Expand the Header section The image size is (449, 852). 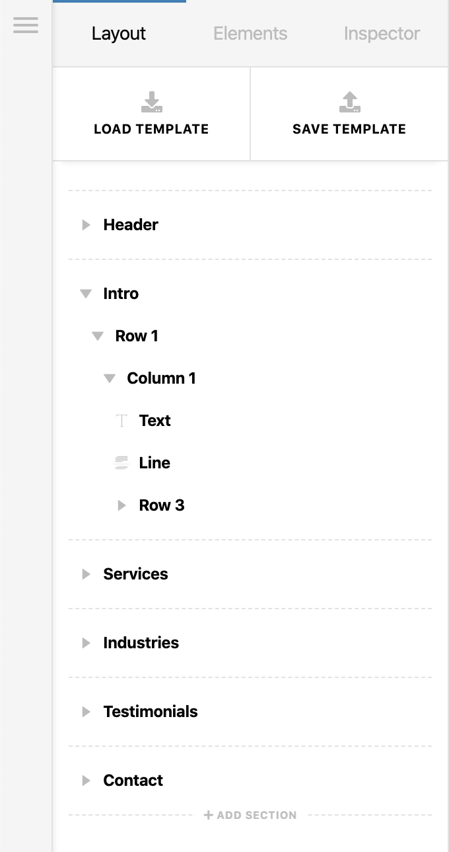coord(86,225)
